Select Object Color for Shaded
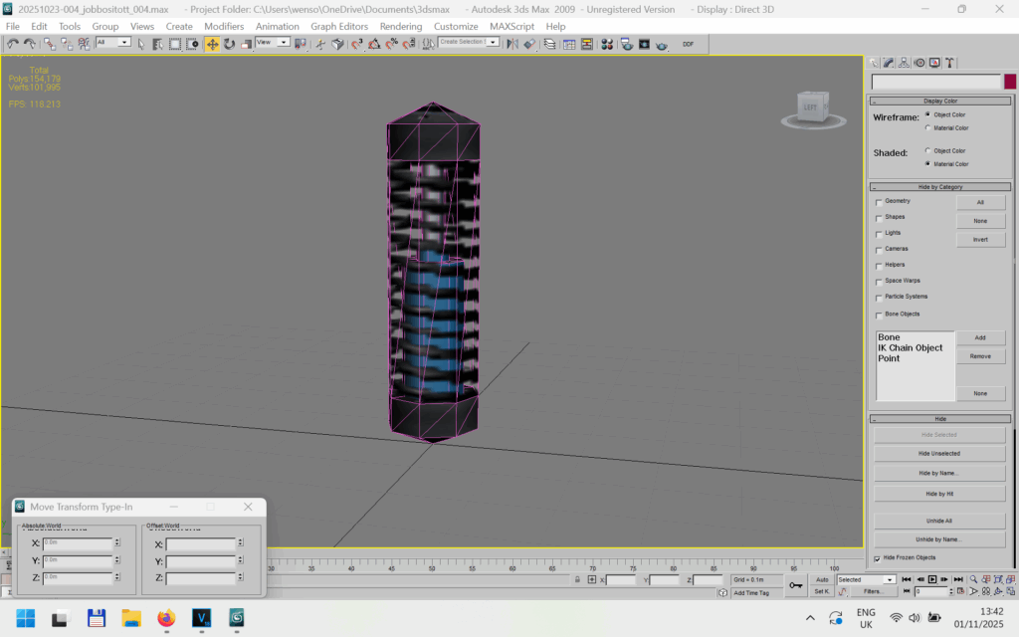The image size is (1019, 637). point(928,151)
